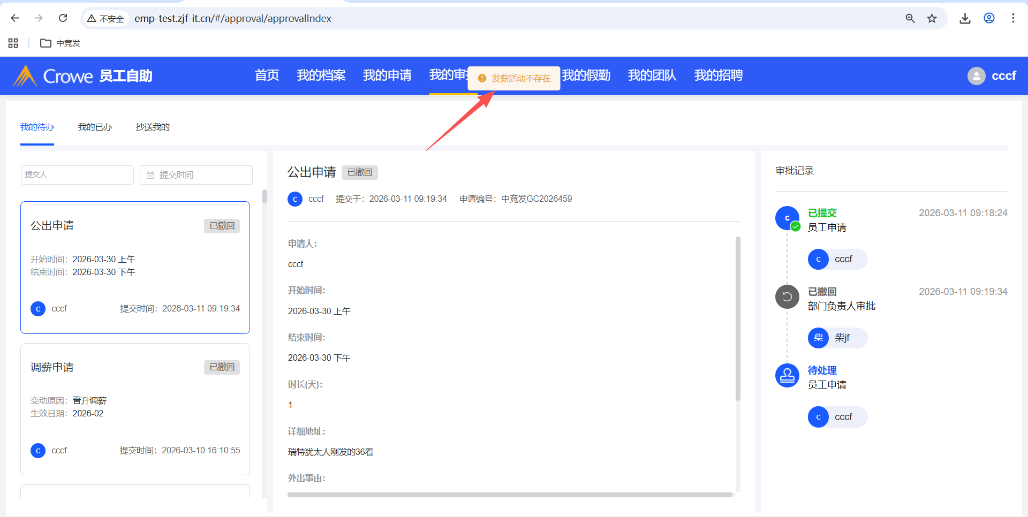Screen dimensions: 1028x517
Task: Click the browser address bar URL
Action: click(x=233, y=19)
